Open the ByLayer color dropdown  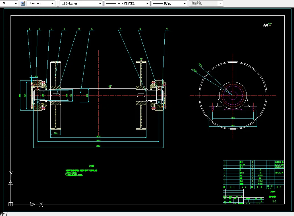100,3
